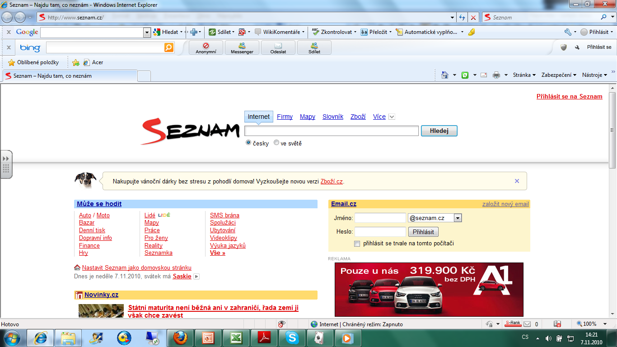Screen dimensions: 617x347
Task: Click the Add to favorites star icon
Action: (76, 62)
